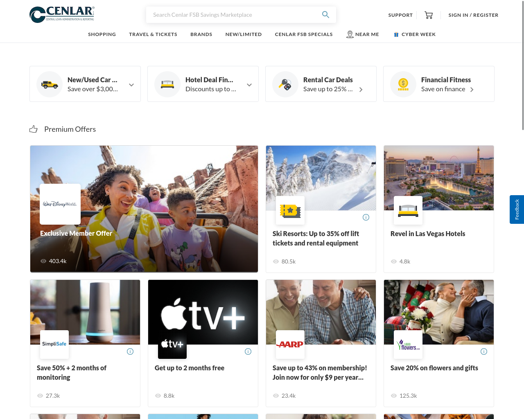Open the Feedback side tab
524x419 pixels.
pyautogui.click(x=517, y=209)
